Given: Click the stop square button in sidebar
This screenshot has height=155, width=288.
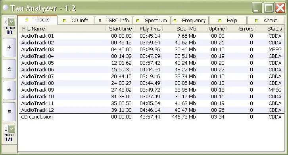Looking at the screenshot, I should 9,111.
